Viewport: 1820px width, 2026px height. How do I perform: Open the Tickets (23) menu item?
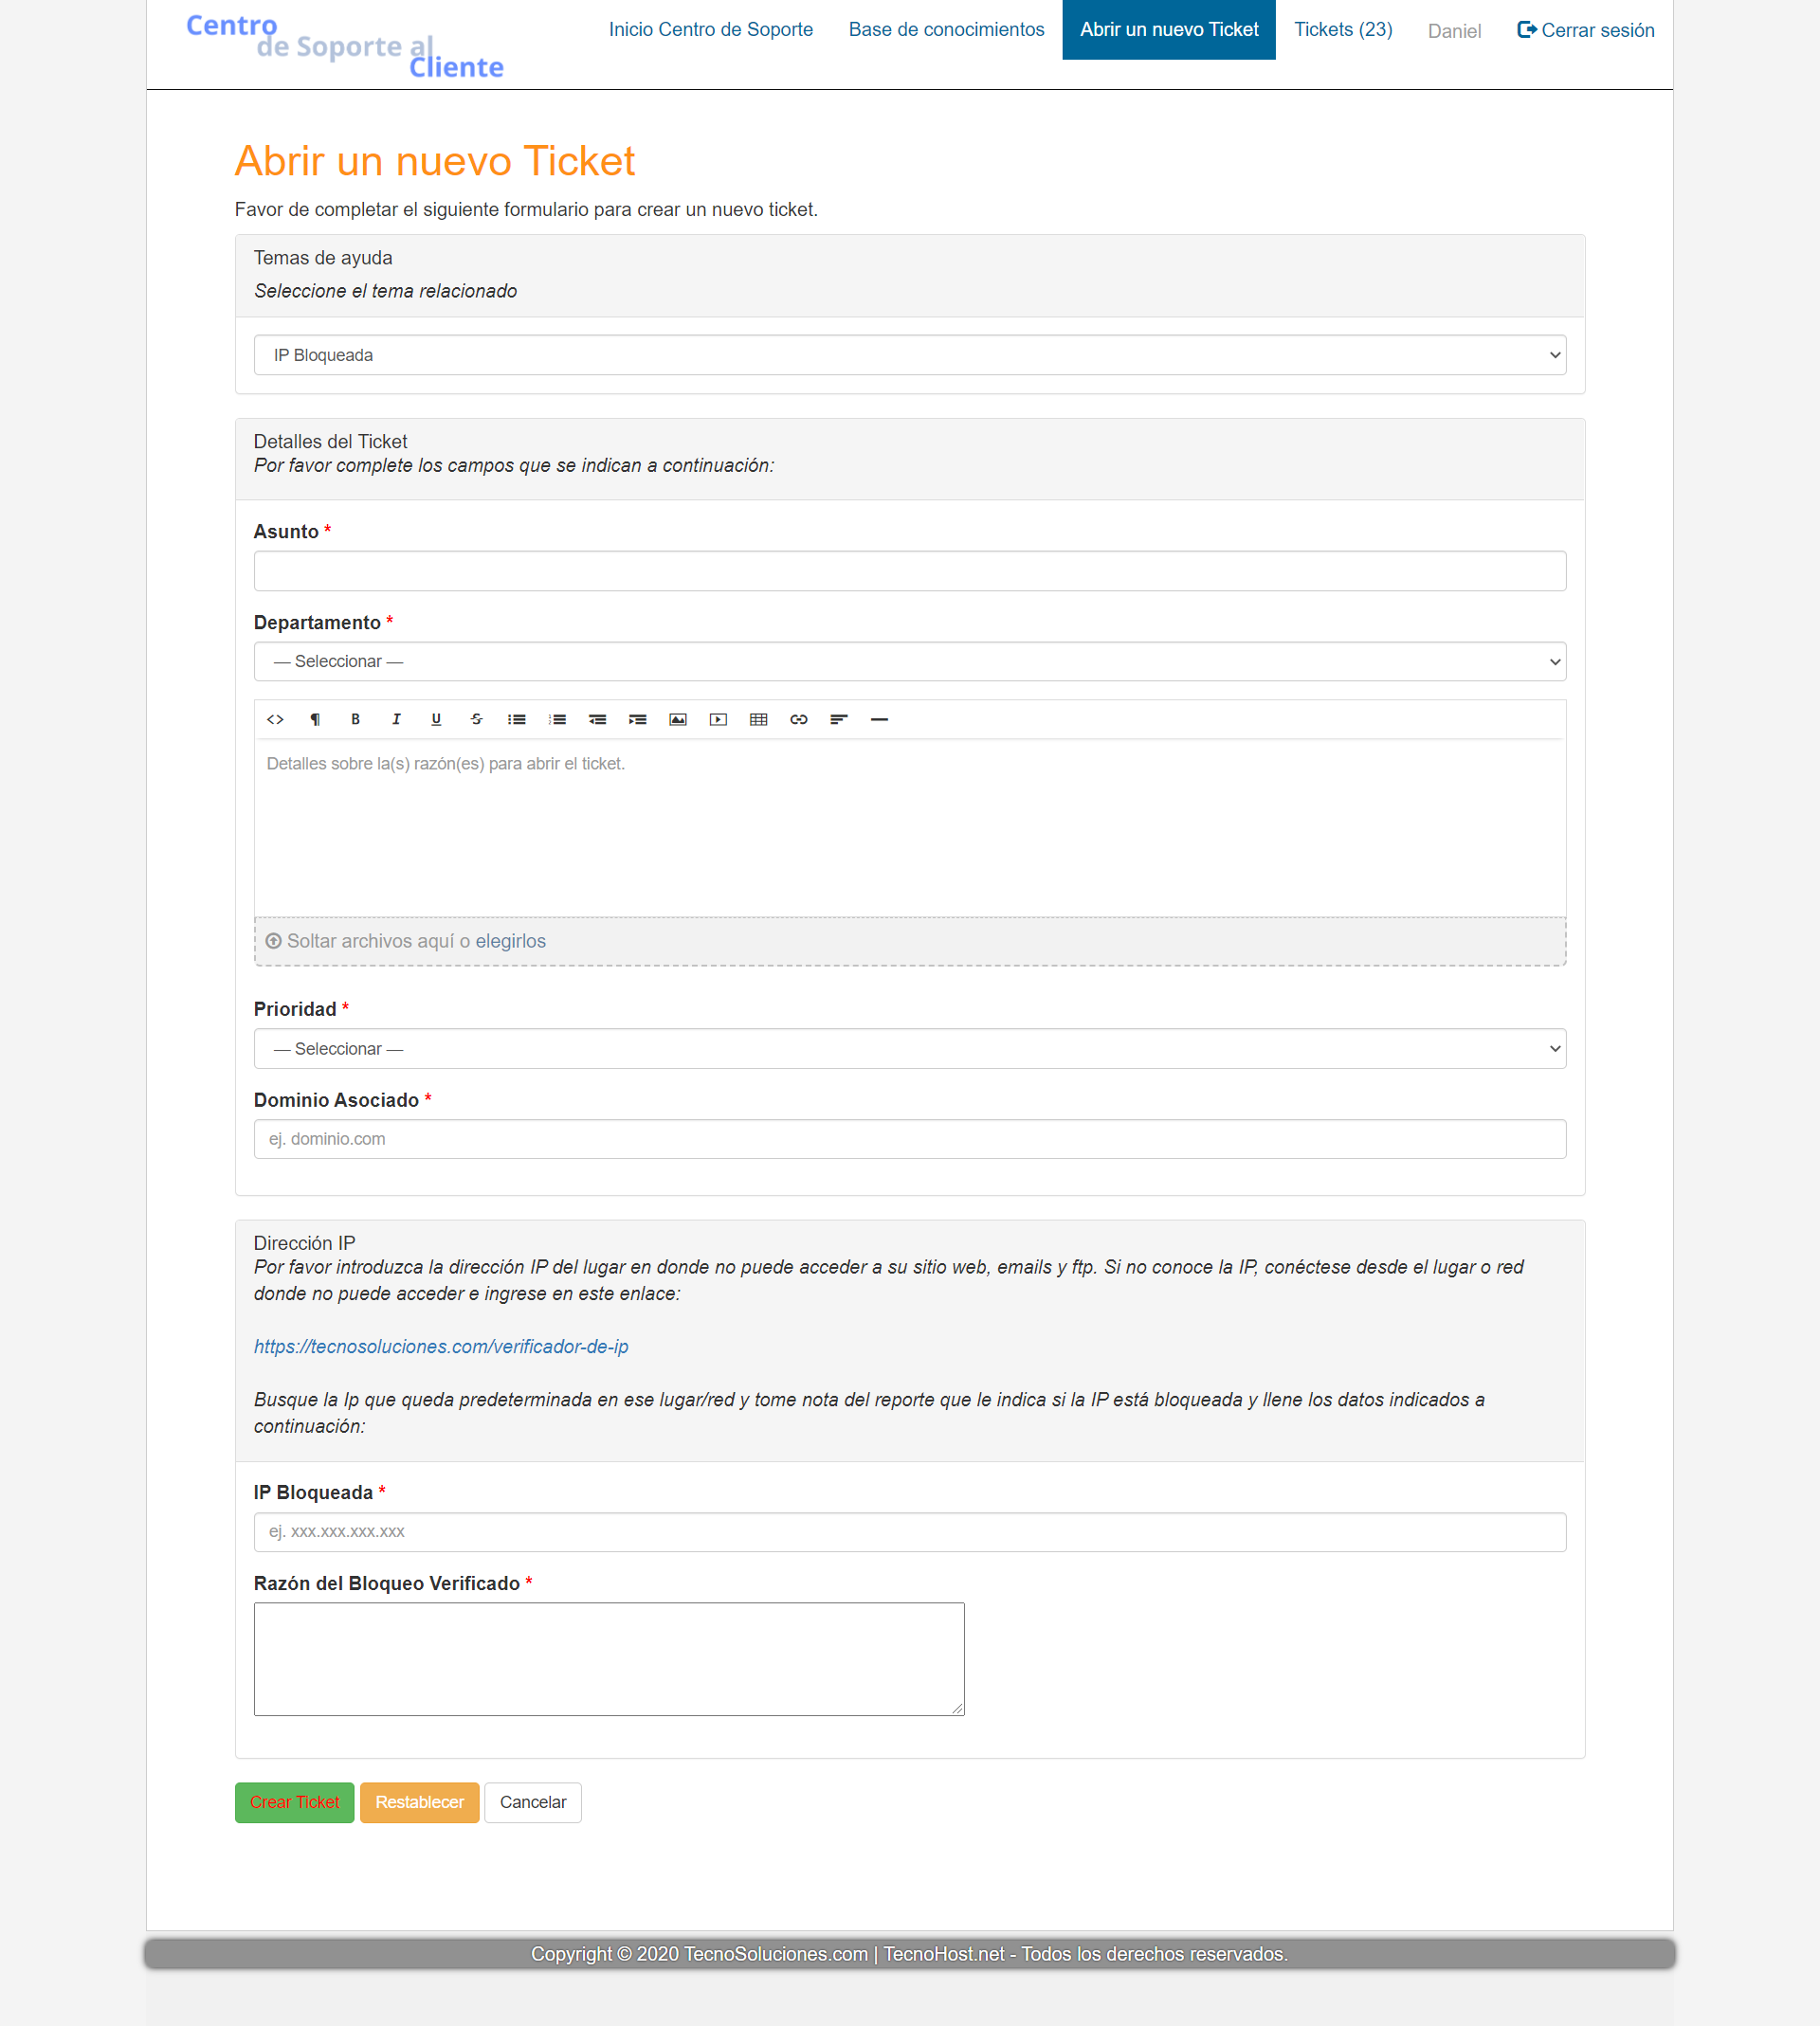pyautogui.click(x=1342, y=30)
